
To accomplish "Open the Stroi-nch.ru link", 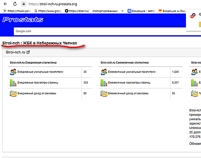I will coord(15,52).
